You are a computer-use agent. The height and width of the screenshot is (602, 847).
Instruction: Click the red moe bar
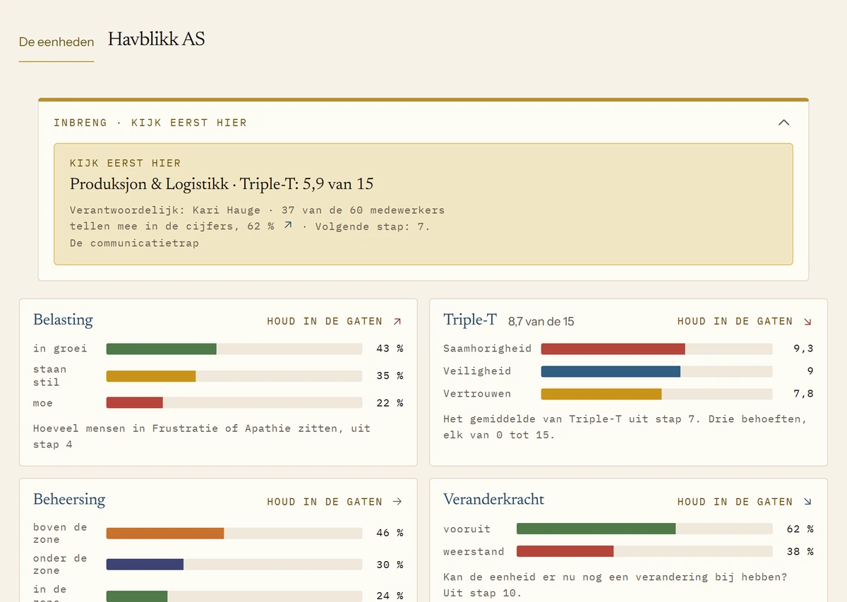(x=135, y=402)
